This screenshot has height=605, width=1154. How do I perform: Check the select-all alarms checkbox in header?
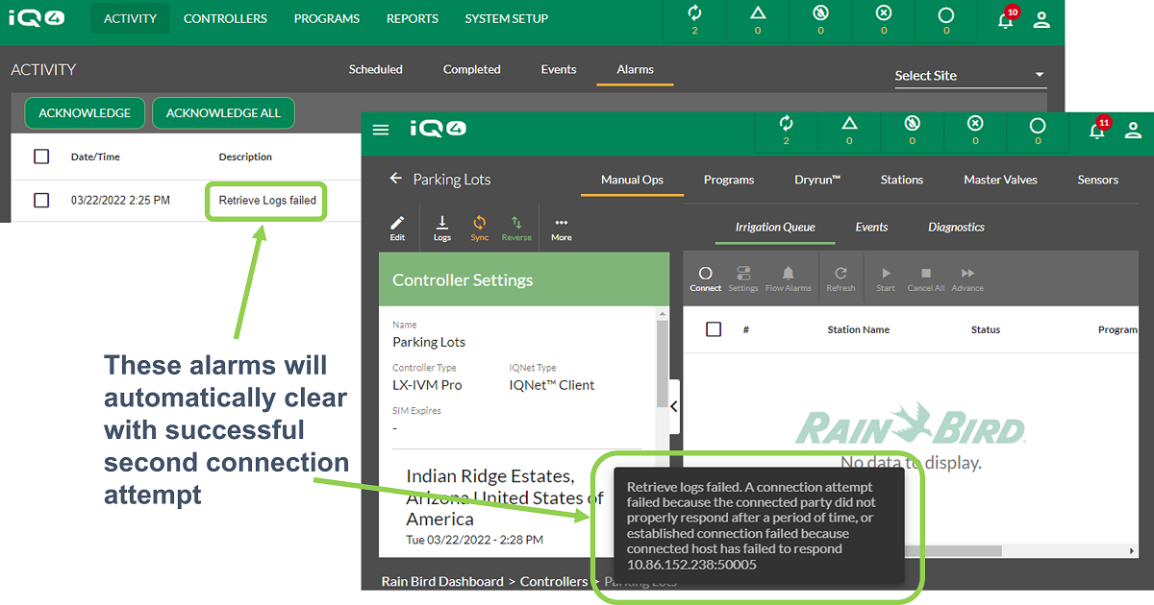[x=41, y=157]
